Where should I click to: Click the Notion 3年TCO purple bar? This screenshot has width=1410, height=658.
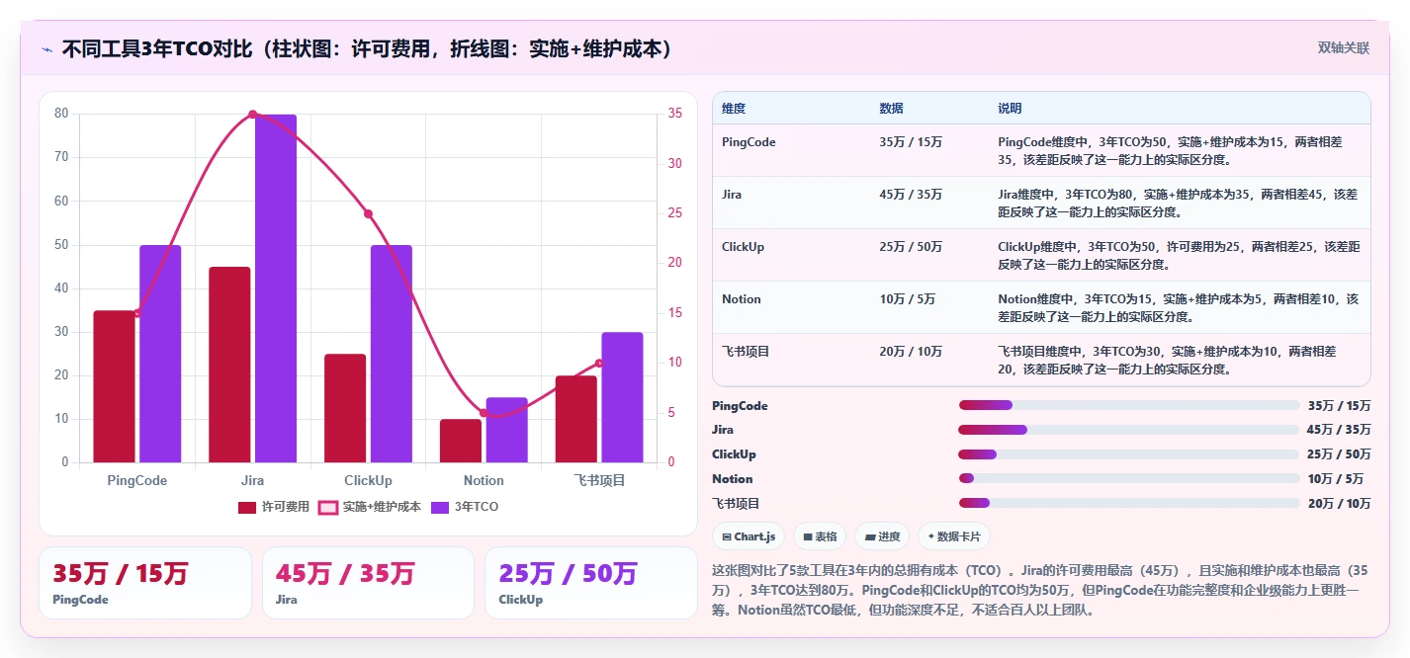[507, 430]
